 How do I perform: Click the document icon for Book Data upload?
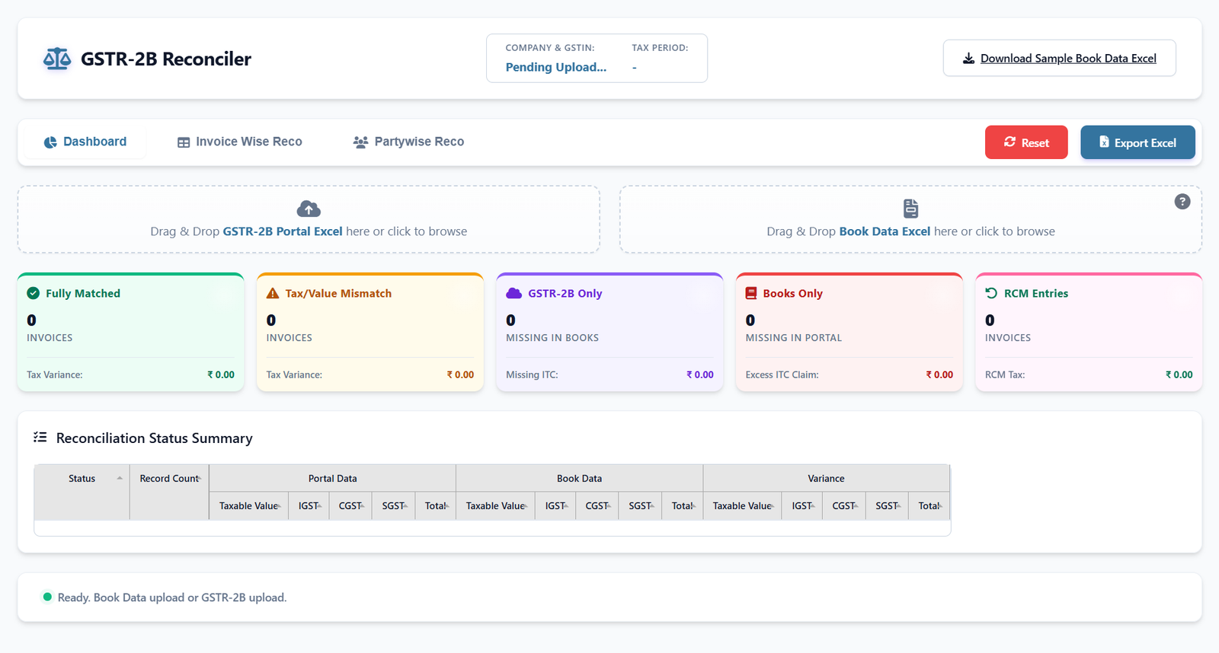(x=910, y=209)
